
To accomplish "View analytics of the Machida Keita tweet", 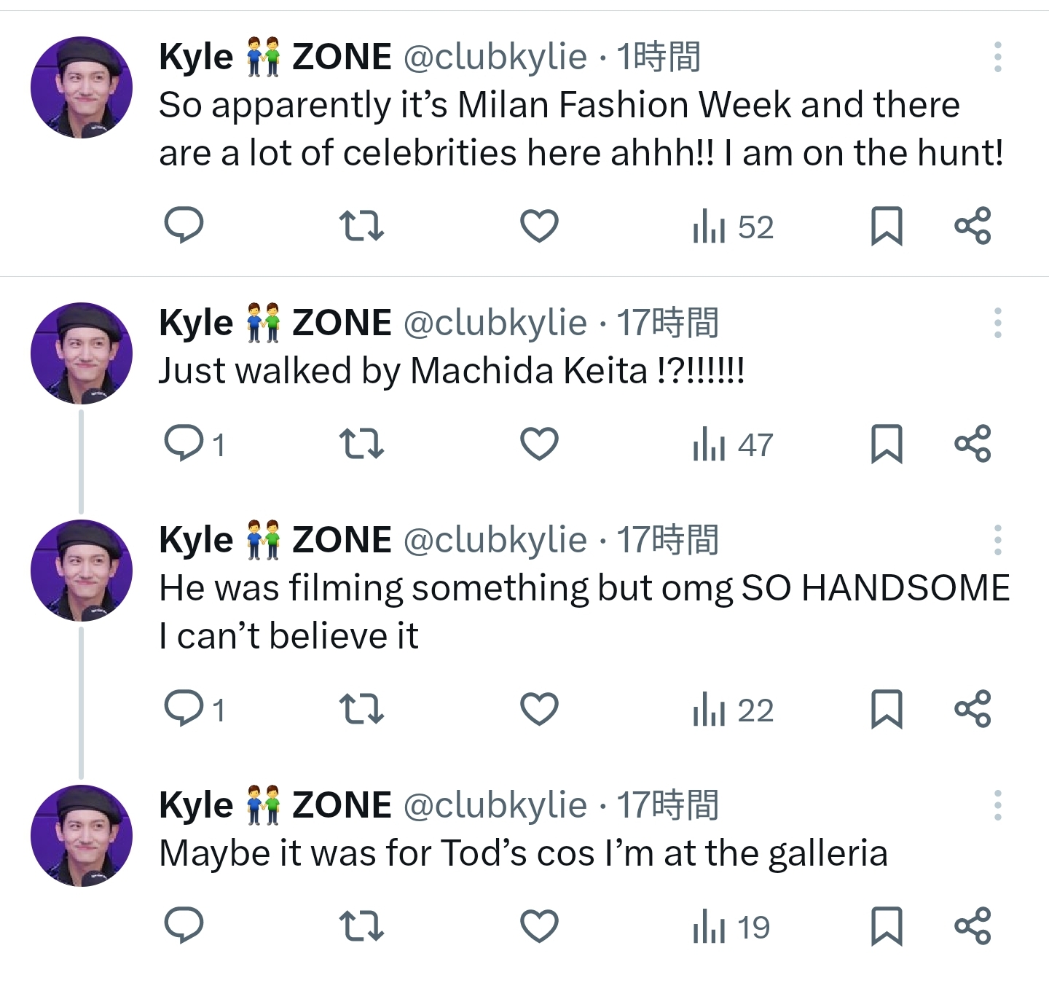I will pyautogui.click(x=732, y=444).
